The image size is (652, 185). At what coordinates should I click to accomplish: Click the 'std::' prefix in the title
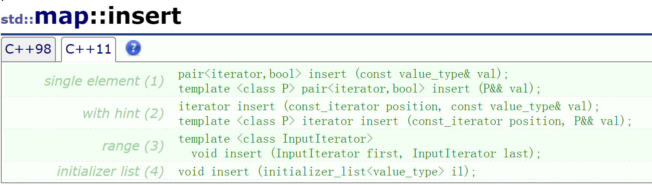point(17,20)
